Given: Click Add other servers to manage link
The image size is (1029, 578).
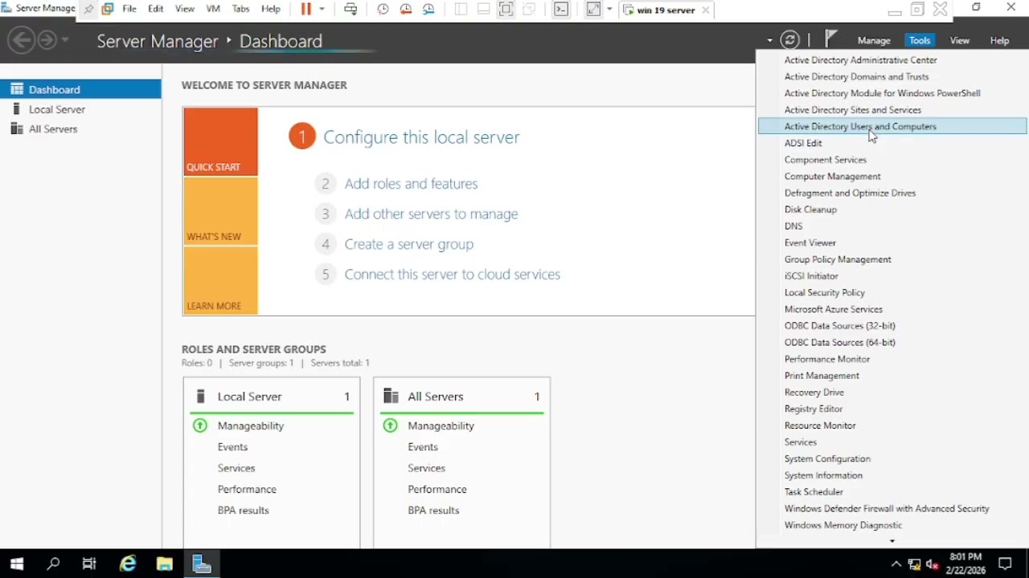Looking at the screenshot, I should click(431, 214).
